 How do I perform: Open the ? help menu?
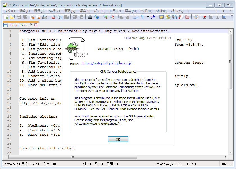[x=188, y=11]
